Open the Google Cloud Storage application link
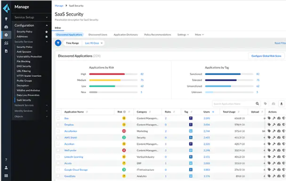 (x=76, y=170)
